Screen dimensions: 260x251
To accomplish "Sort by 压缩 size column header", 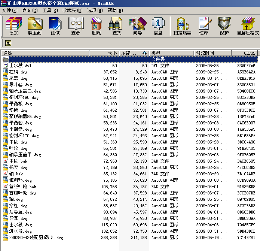I will [134, 53].
